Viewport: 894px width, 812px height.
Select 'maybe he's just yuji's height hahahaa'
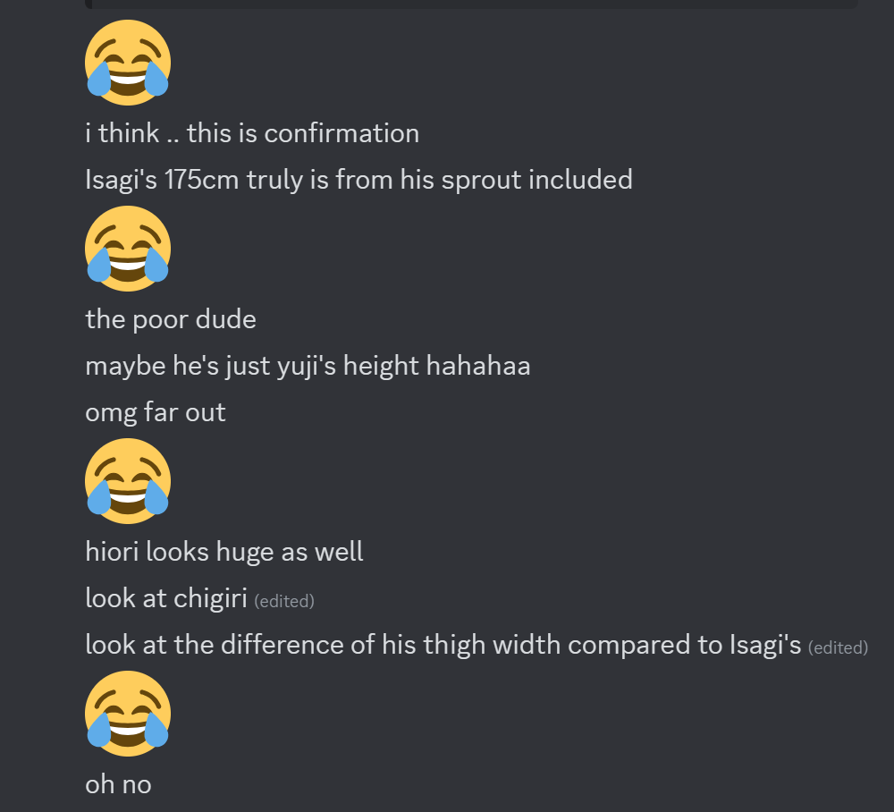click(308, 366)
